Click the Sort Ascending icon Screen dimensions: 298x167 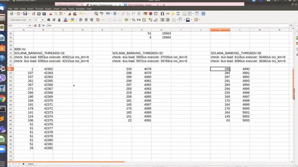coord(129,13)
